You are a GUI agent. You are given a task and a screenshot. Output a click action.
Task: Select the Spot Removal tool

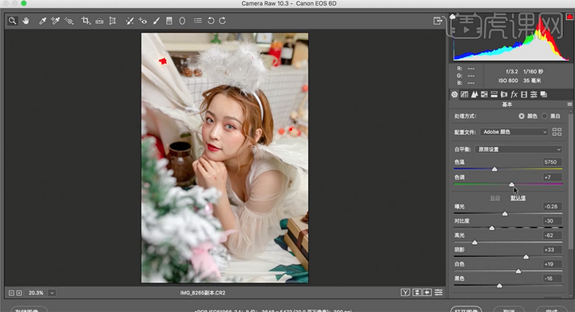click(x=129, y=21)
